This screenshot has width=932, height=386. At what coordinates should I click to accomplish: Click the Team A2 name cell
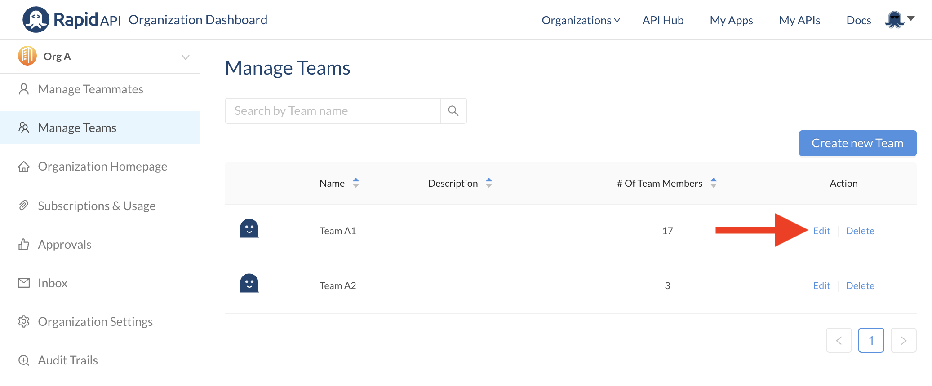[337, 285]
